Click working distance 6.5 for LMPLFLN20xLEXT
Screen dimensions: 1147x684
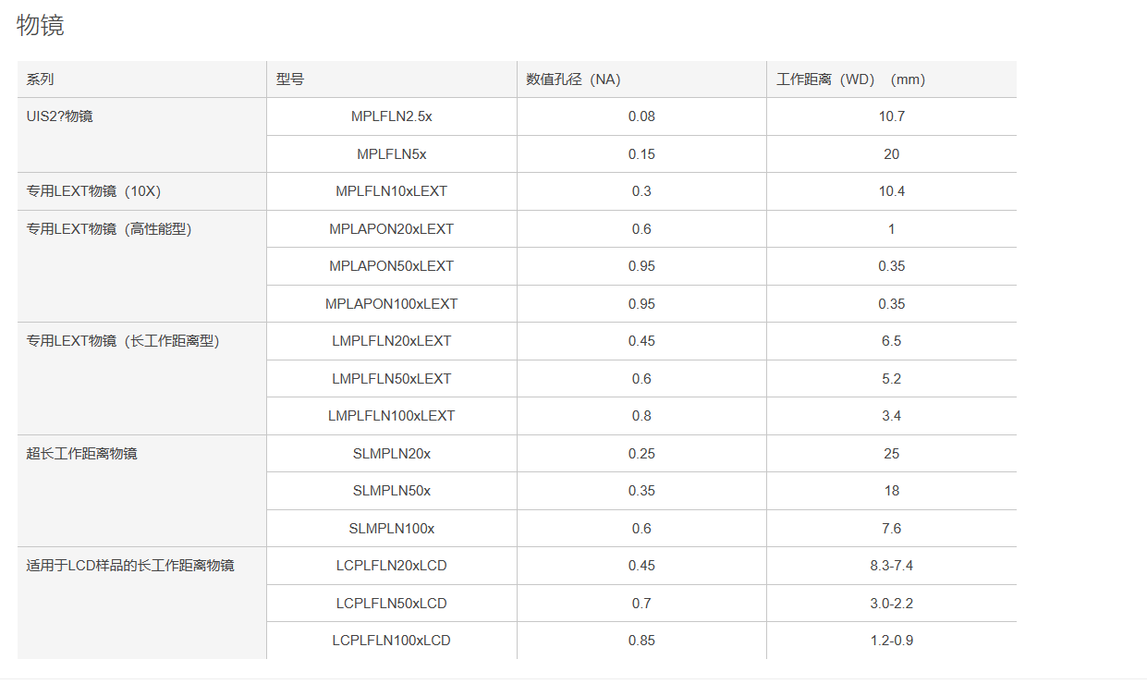pyautogui.click(x=891, y=341)
